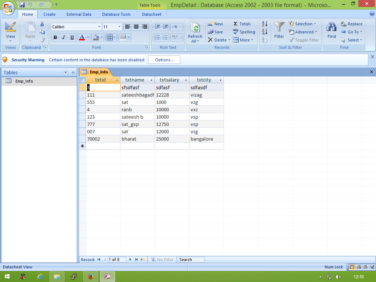Screen dimensions: 376x282
Task: Run Spelling check from Records group
Action: pos(244,32)
